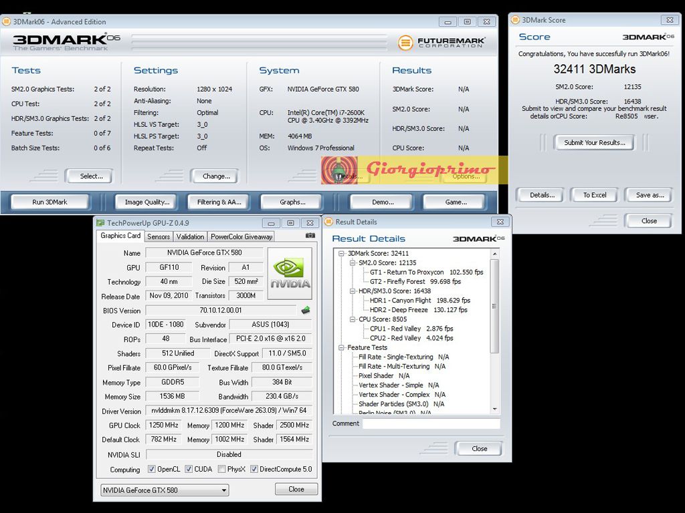Screen dimensions: 685x513
Task: Select HDR1 - Canyon Flight row
Action: click(x=420, y=301)
